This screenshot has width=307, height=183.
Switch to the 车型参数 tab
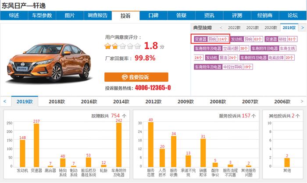click(42, 16)
